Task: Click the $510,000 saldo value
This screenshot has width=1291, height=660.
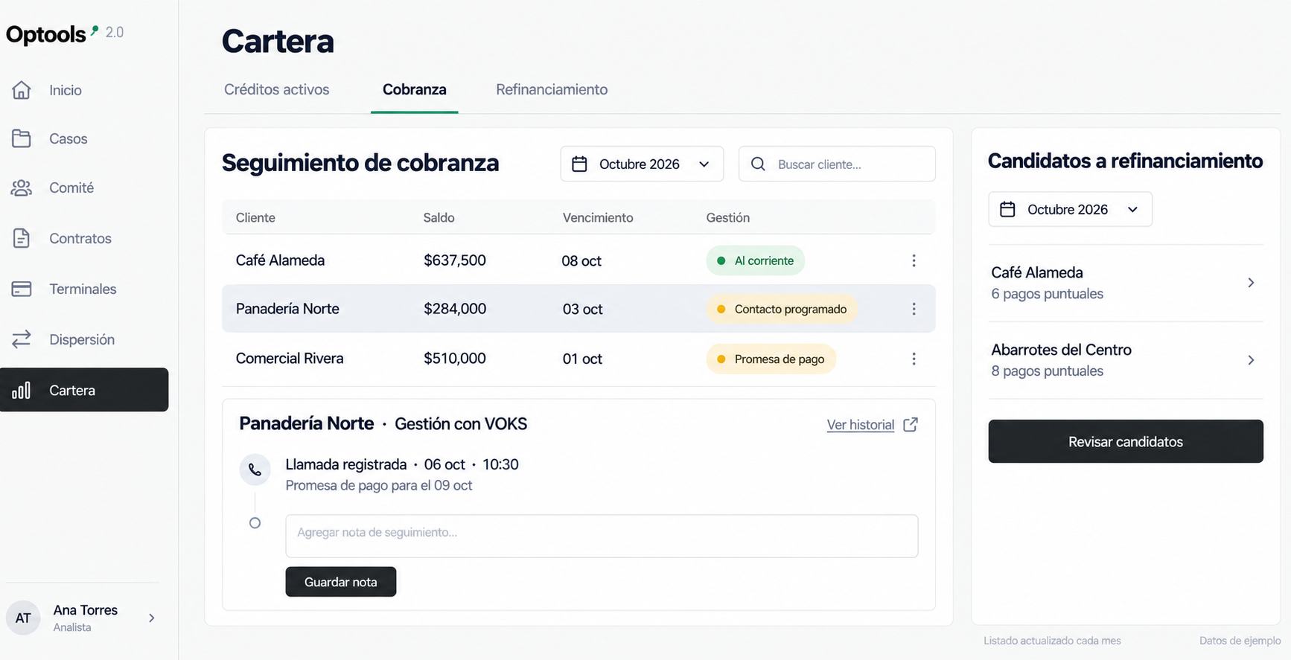Action: 455,359
